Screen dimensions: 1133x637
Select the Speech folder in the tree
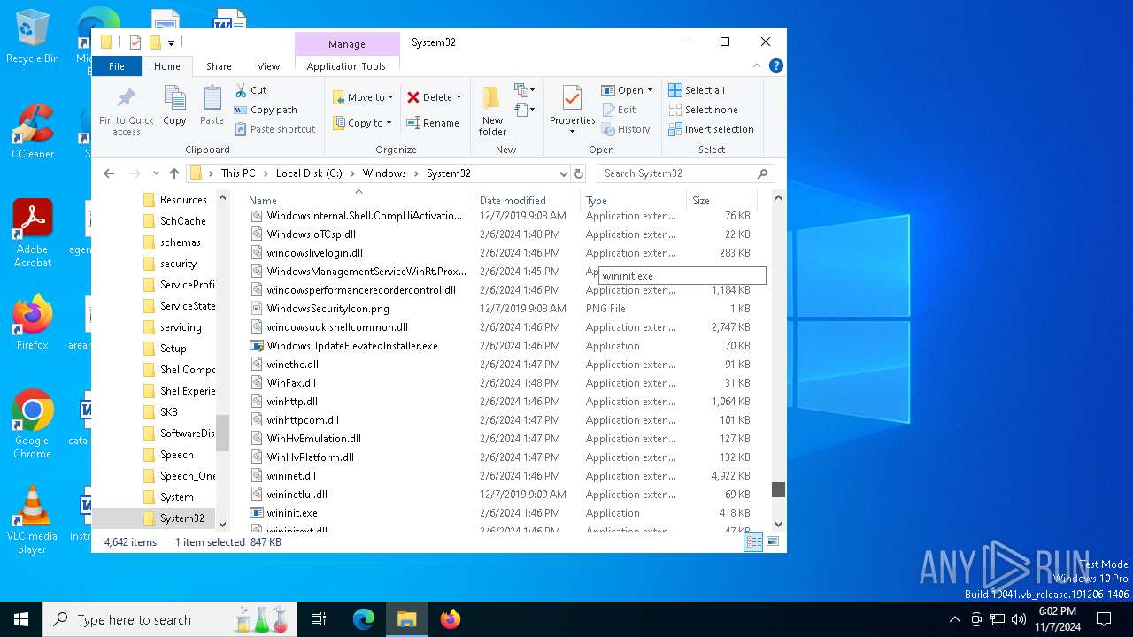point(176,455)
